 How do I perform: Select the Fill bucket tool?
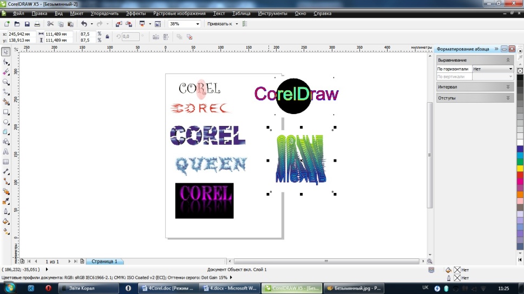5,222
